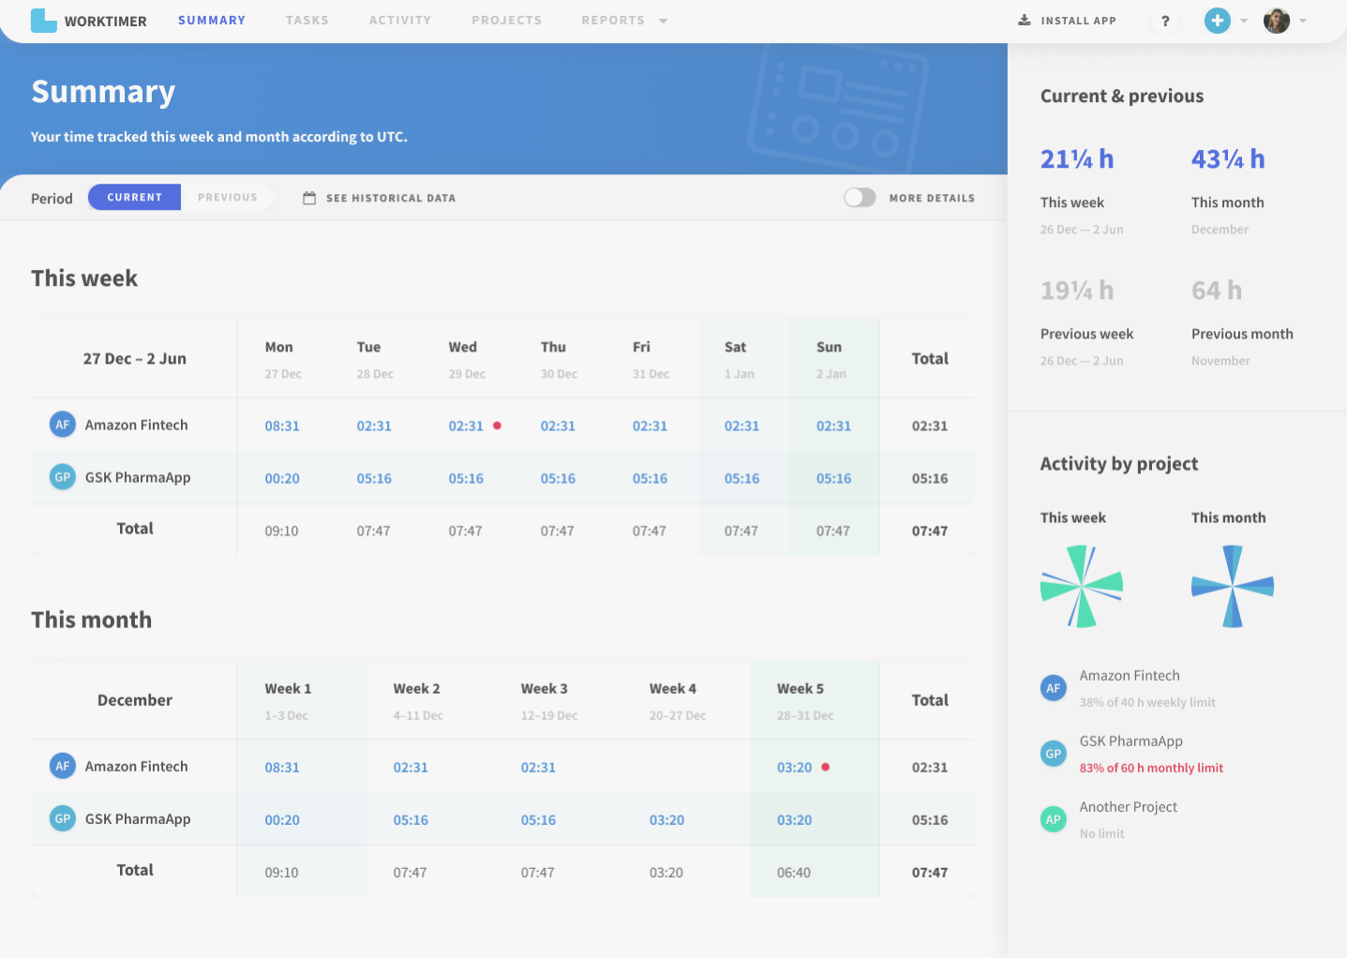Open help via question mark icon
The height and width of the screenshot is (958, 1347).
[x=1165, y=21]
